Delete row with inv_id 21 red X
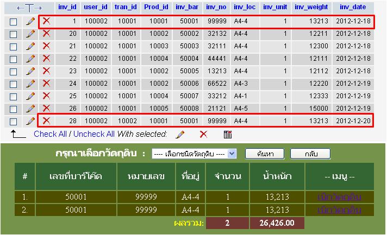Screen dimensions: 387x235 [x=46, y=46]
